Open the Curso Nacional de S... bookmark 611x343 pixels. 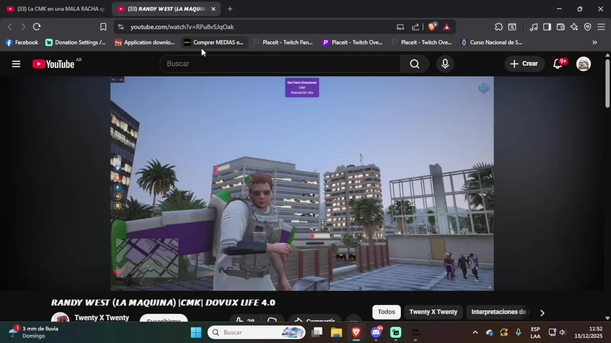(x=491, y=42)
